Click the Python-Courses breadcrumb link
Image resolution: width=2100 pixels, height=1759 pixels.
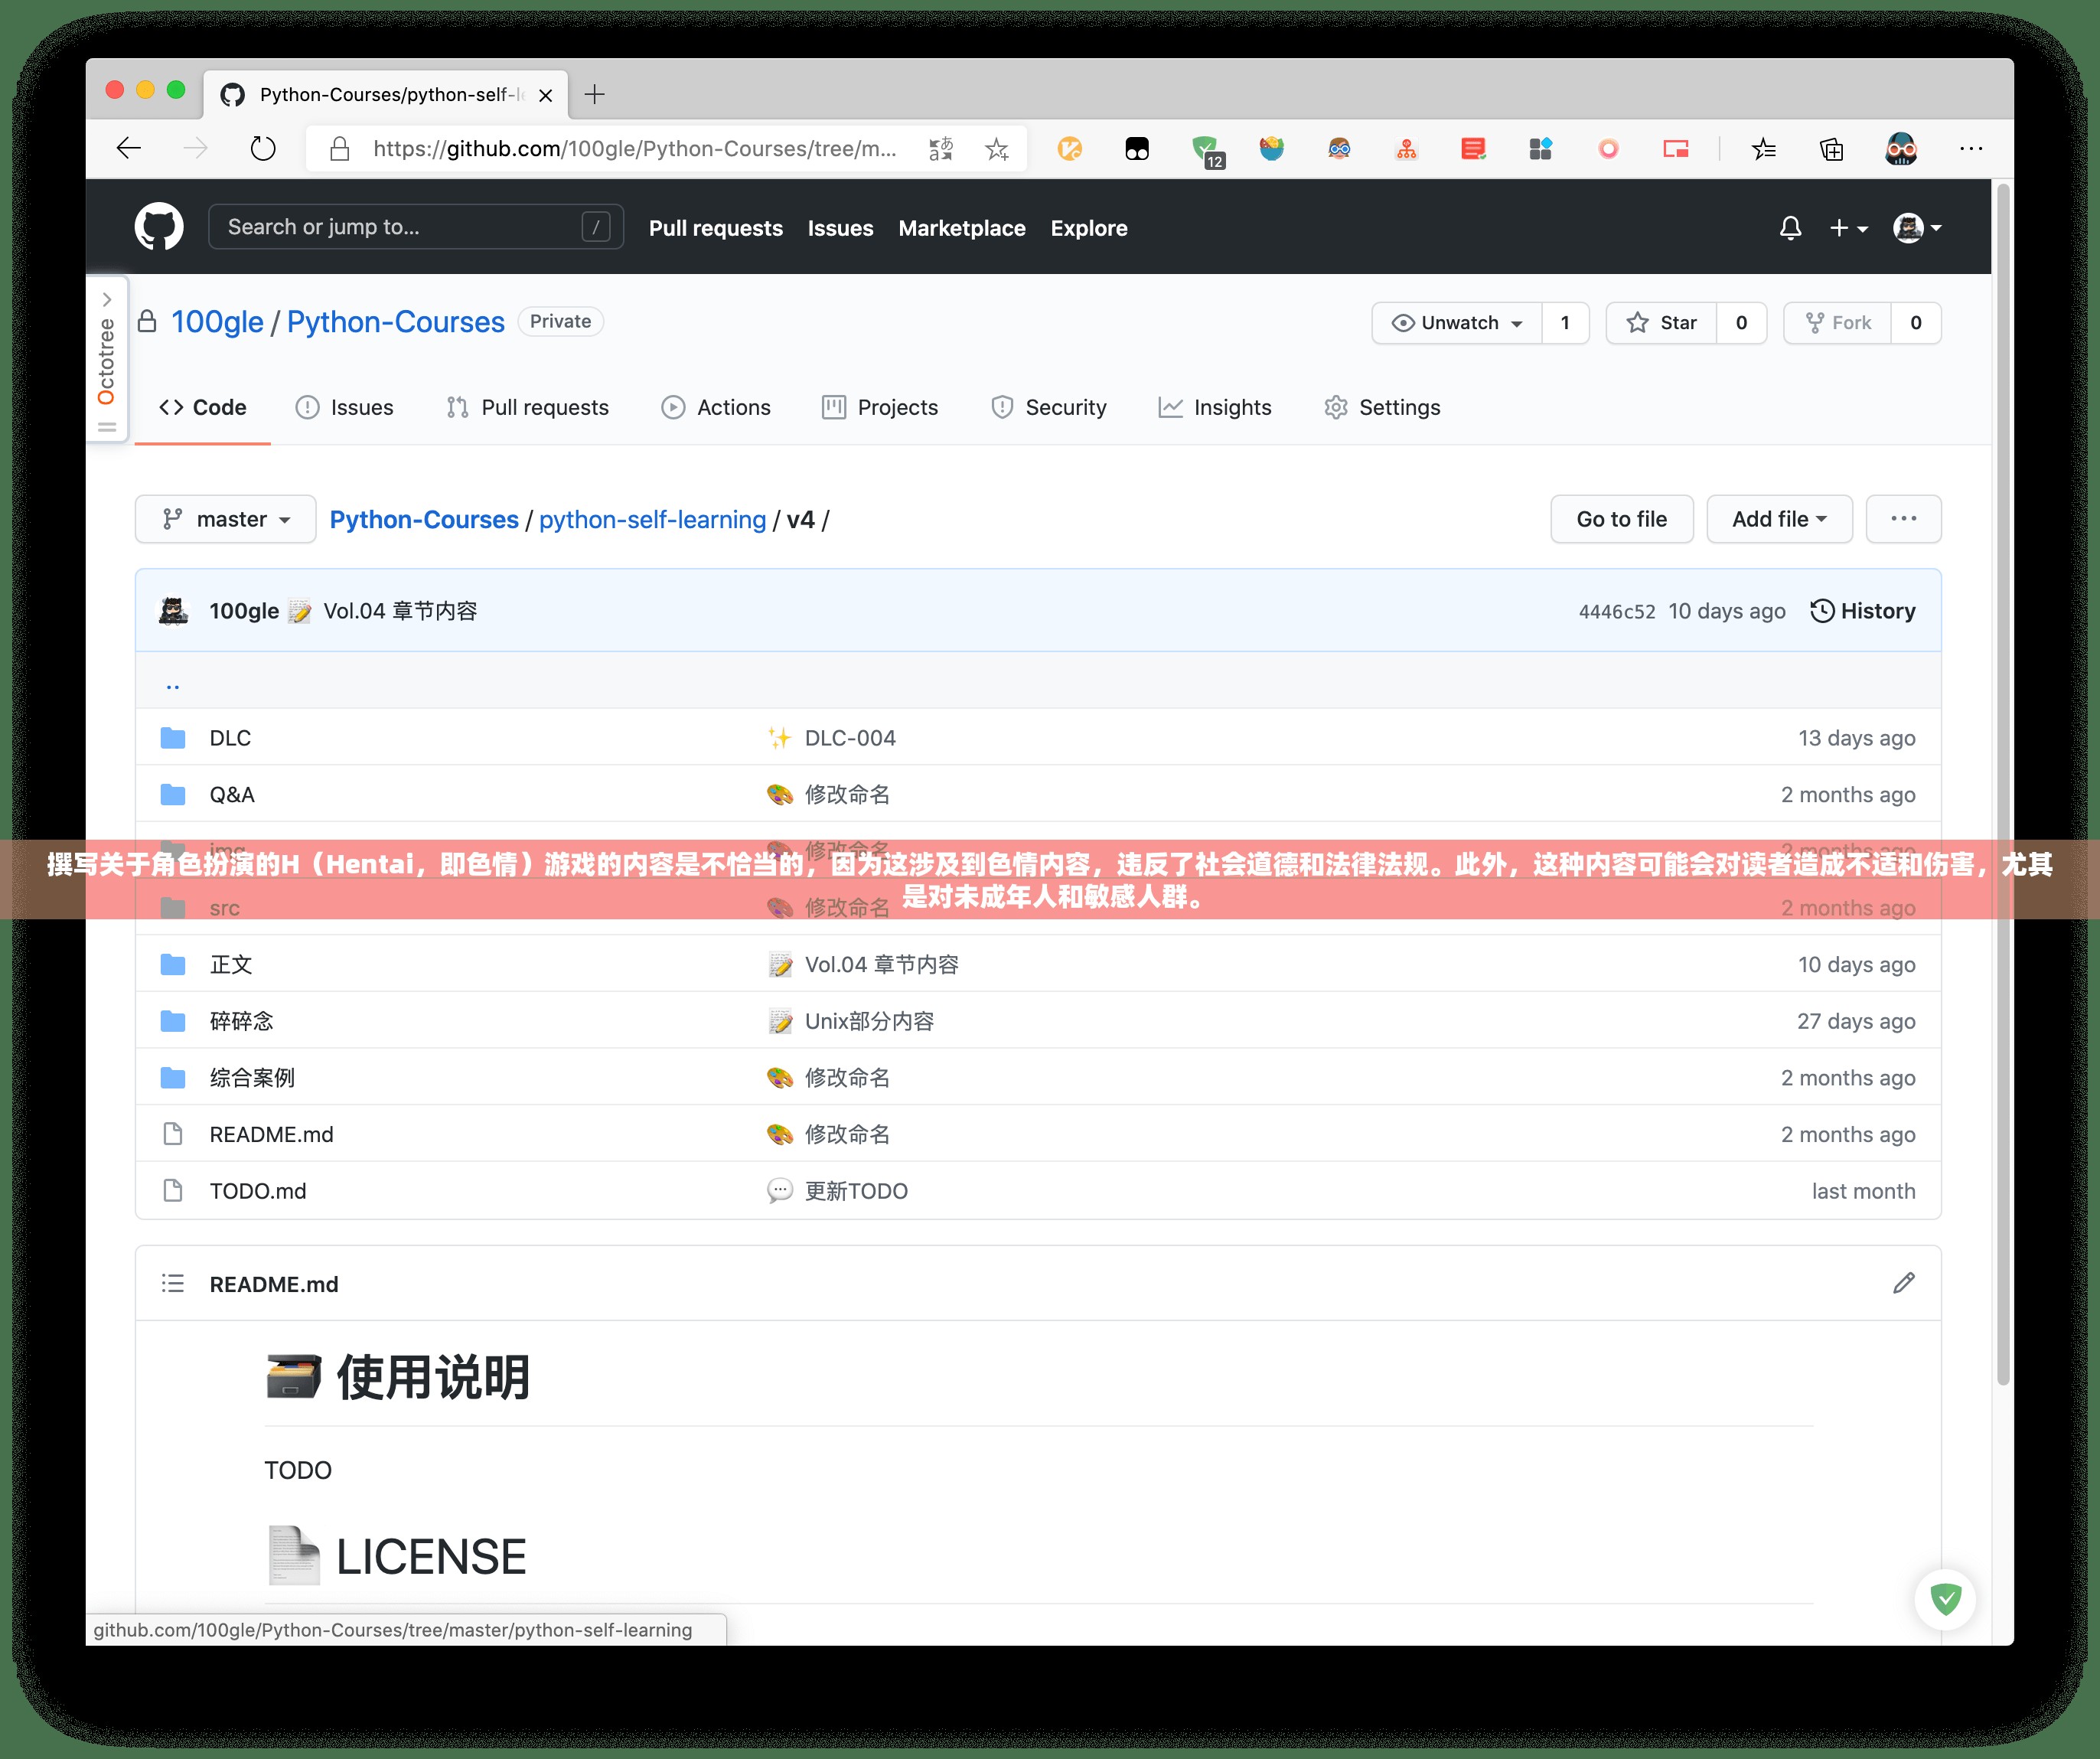(424, 518)
